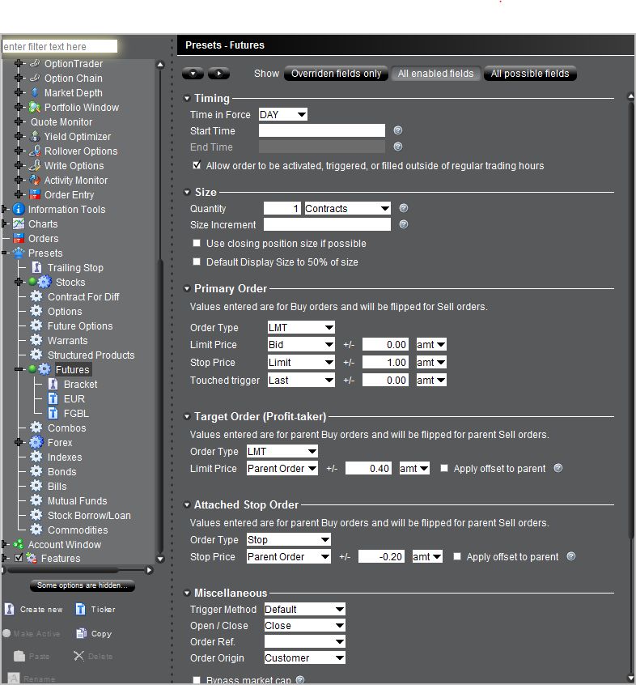
Task: Collapse the Futures tree node
Action: click(x=19, y=369)
